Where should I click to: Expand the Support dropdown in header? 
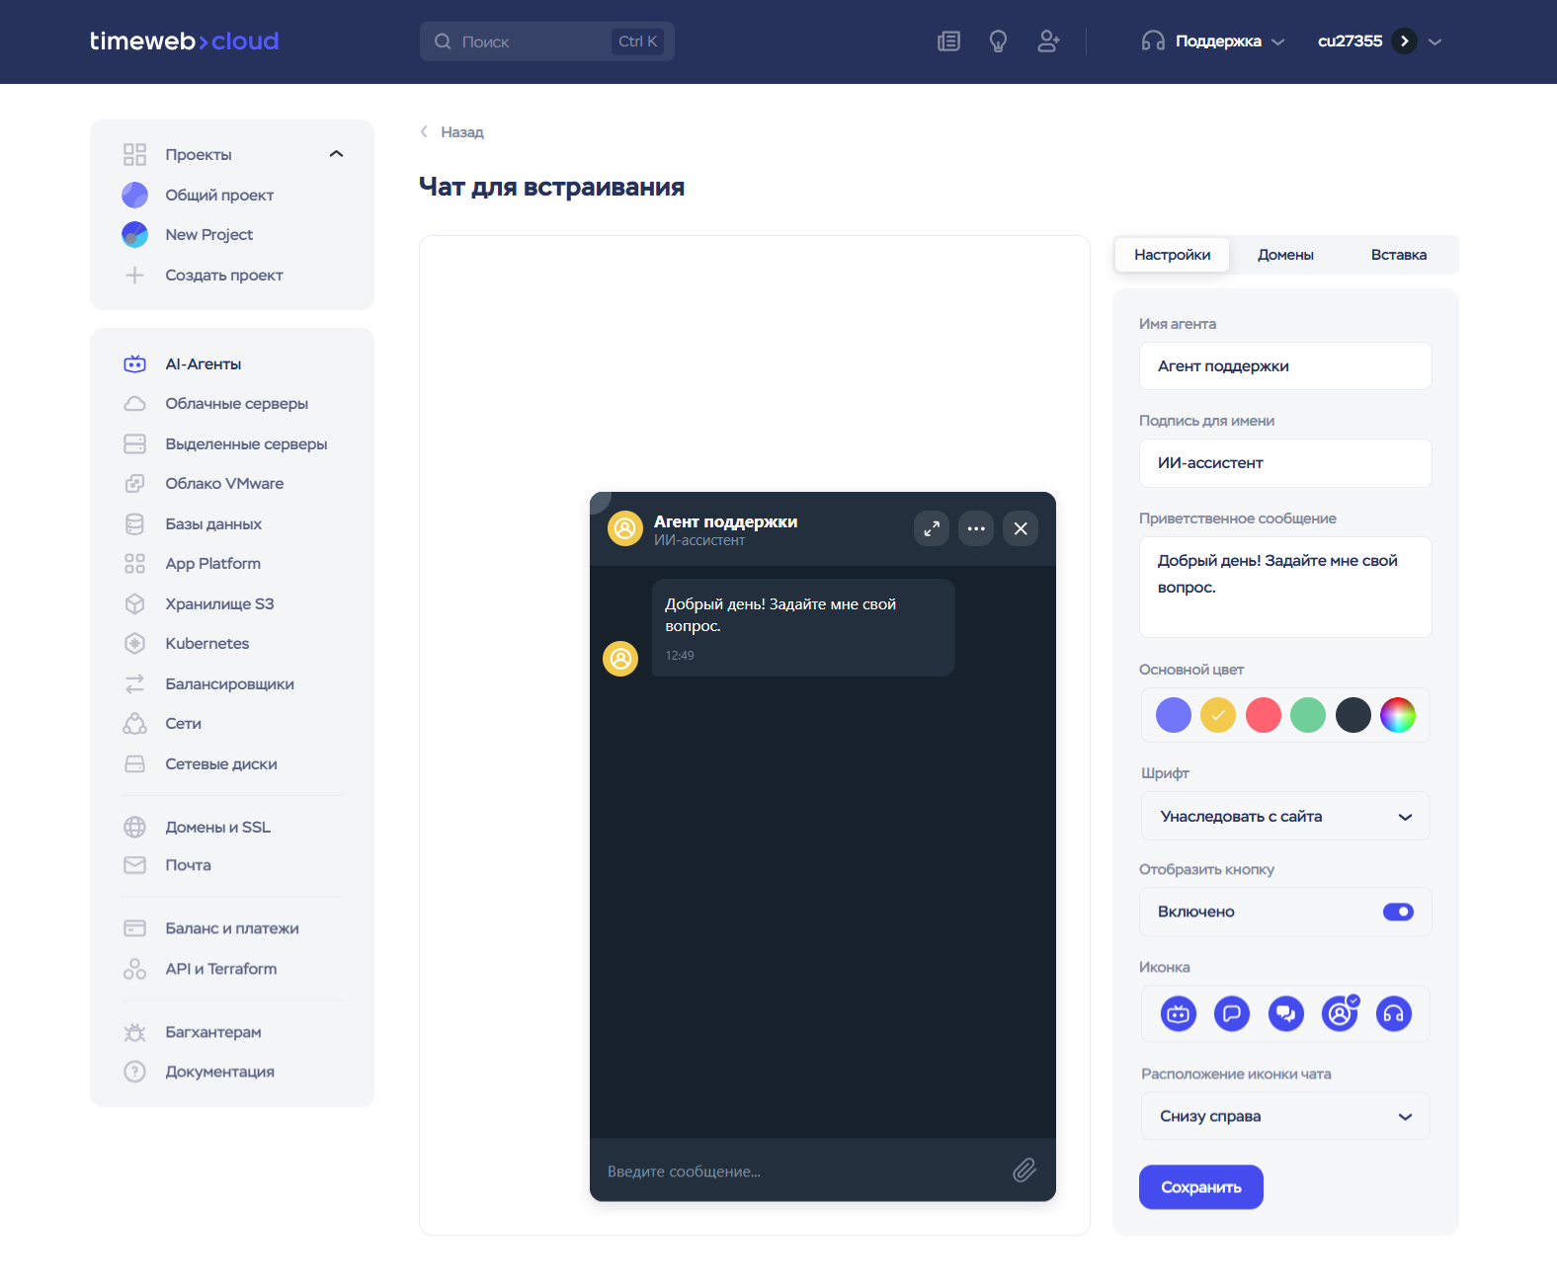pos(1216,41)
